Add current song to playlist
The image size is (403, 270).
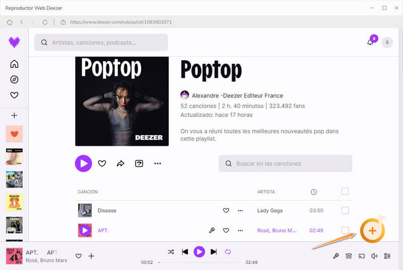91,256
